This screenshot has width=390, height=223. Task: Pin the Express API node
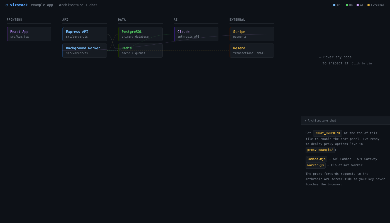[x=85, y=34]
